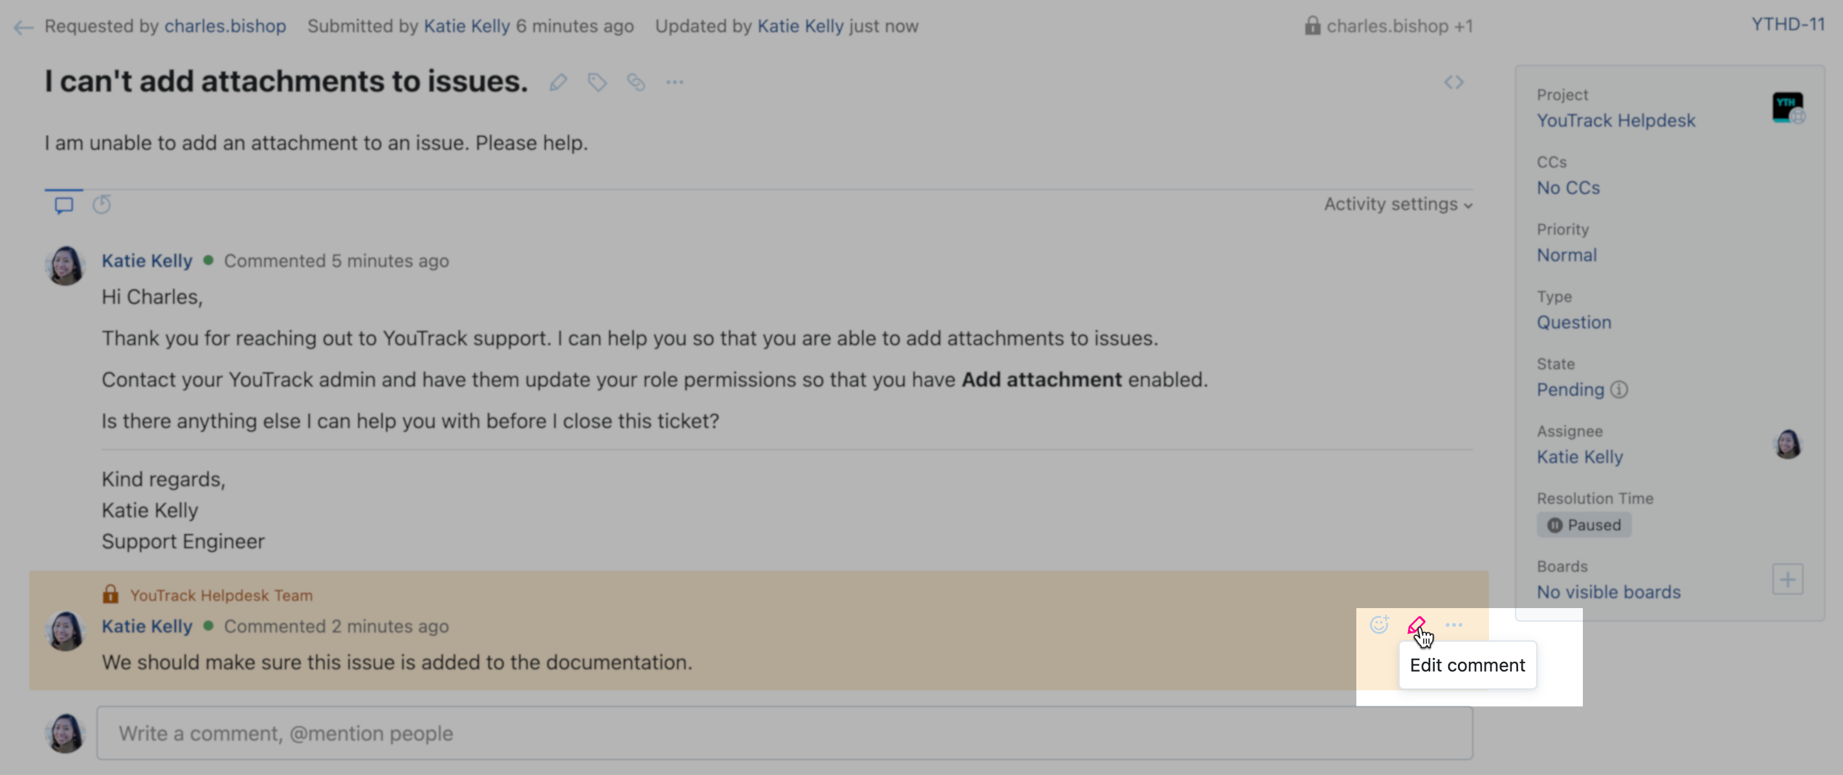
Task: Open the three-dot menu beside title
Action: tap(674, 82)
